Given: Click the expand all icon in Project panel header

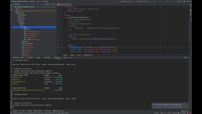Looking at the screenshot, I should [x=49, y=4].
